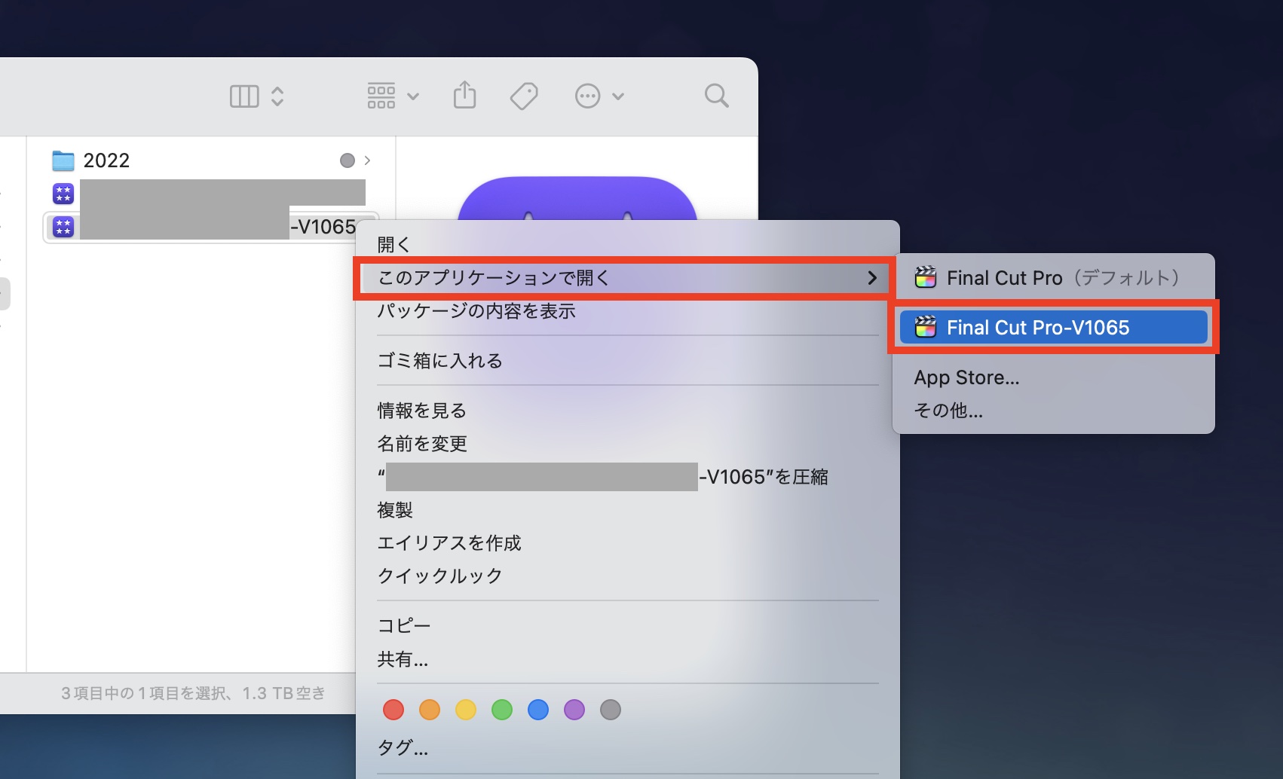Click gray tag dot on 2022 row
The width and height of the screenshot is (1283, 779).
[x=348, y=160]
